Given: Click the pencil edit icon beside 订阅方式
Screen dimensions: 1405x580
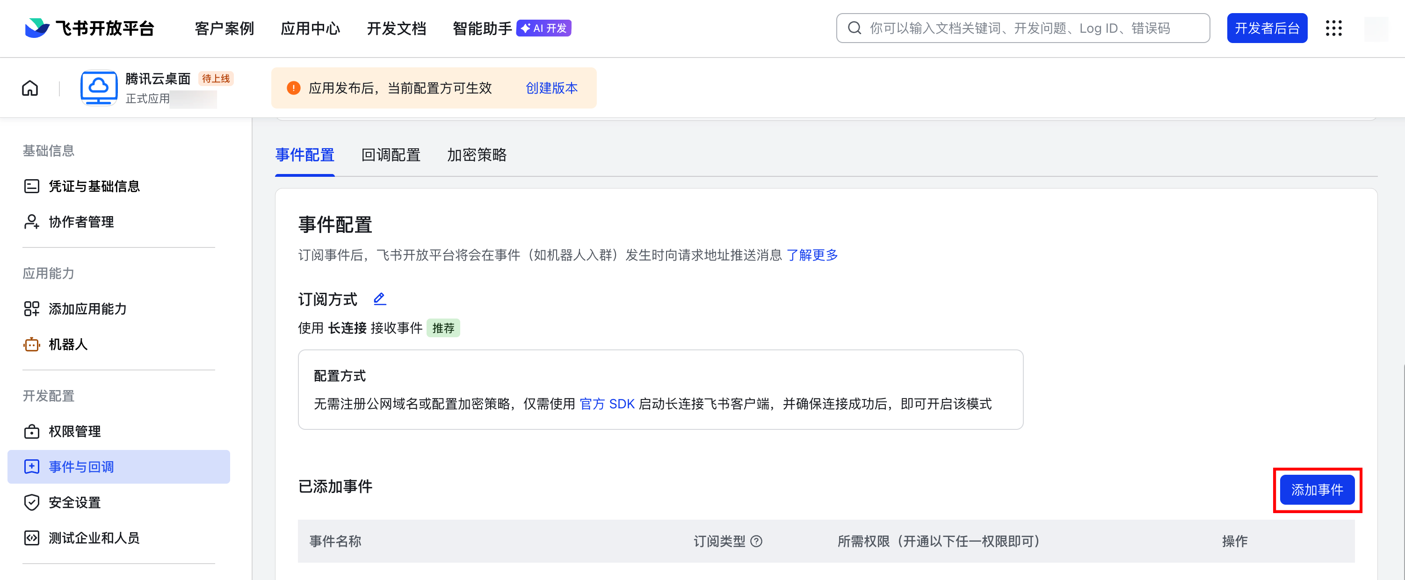Looking at the screenshot, I should tap(380, 298).
